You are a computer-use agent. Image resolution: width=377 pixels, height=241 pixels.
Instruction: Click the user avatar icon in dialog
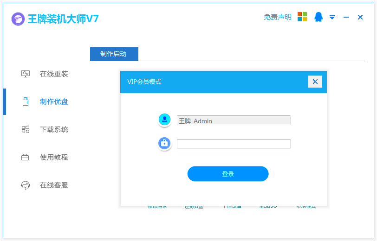tap(164, 119)
